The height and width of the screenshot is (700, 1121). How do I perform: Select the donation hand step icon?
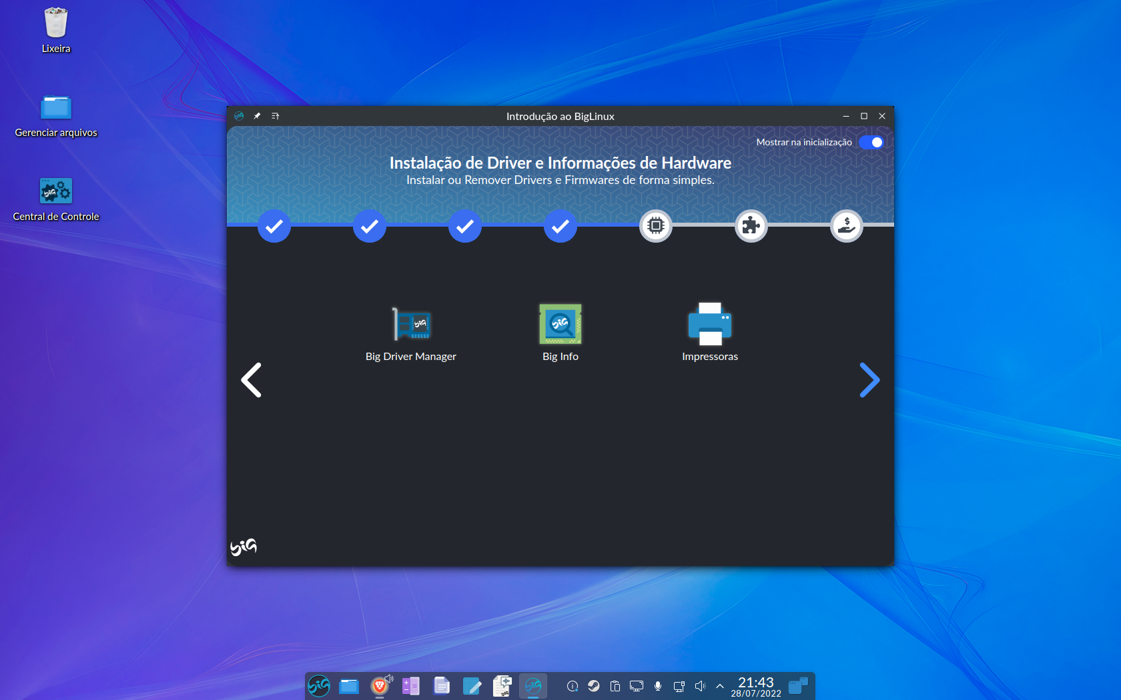click(847, 226)
